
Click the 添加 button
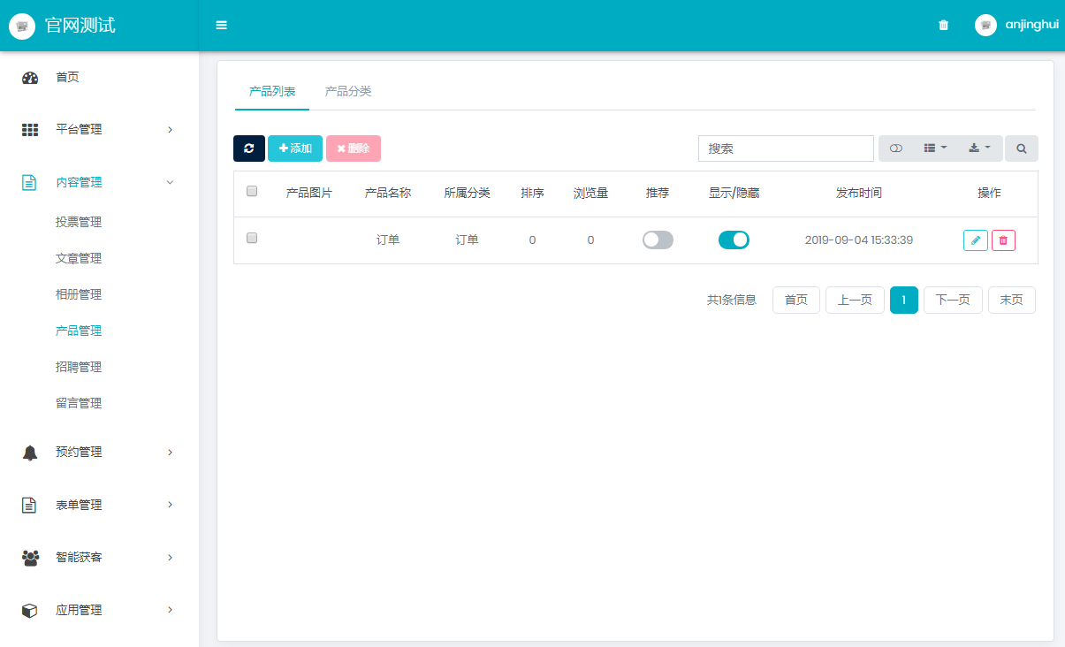(295, 148)
